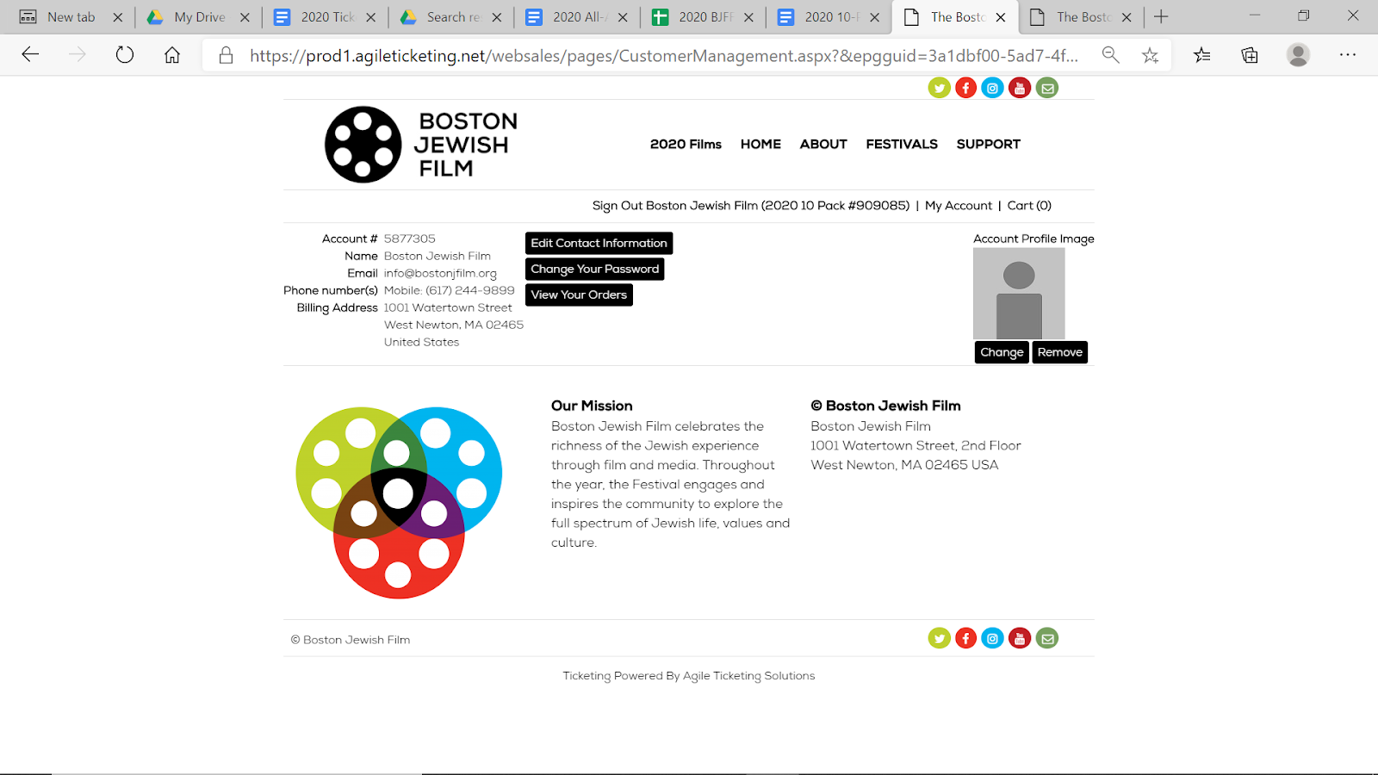Click Remove under the profile image
Image resolution: width=1378 pixels, height=775 pixels.
point(1059,352)
